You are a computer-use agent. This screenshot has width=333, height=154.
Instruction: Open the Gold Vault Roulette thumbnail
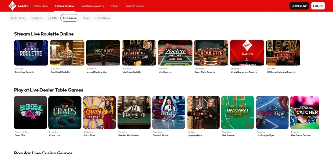(x=67, y=53)
